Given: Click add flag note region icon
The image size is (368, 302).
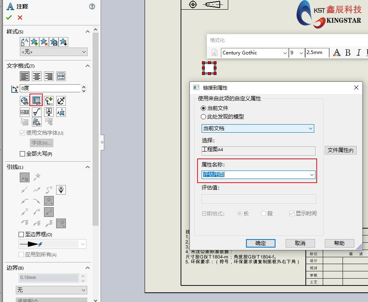Looking at the screenshot, I should (61, 112).
